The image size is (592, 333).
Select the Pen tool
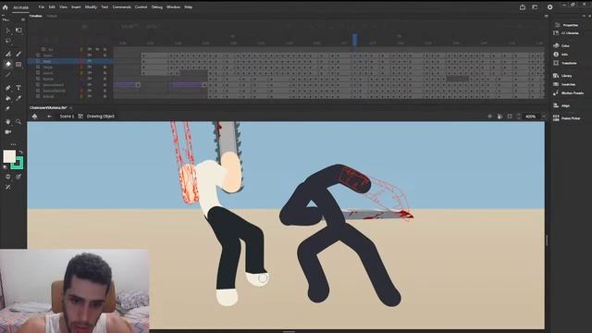pyautogui.click(x=8, y=88)
